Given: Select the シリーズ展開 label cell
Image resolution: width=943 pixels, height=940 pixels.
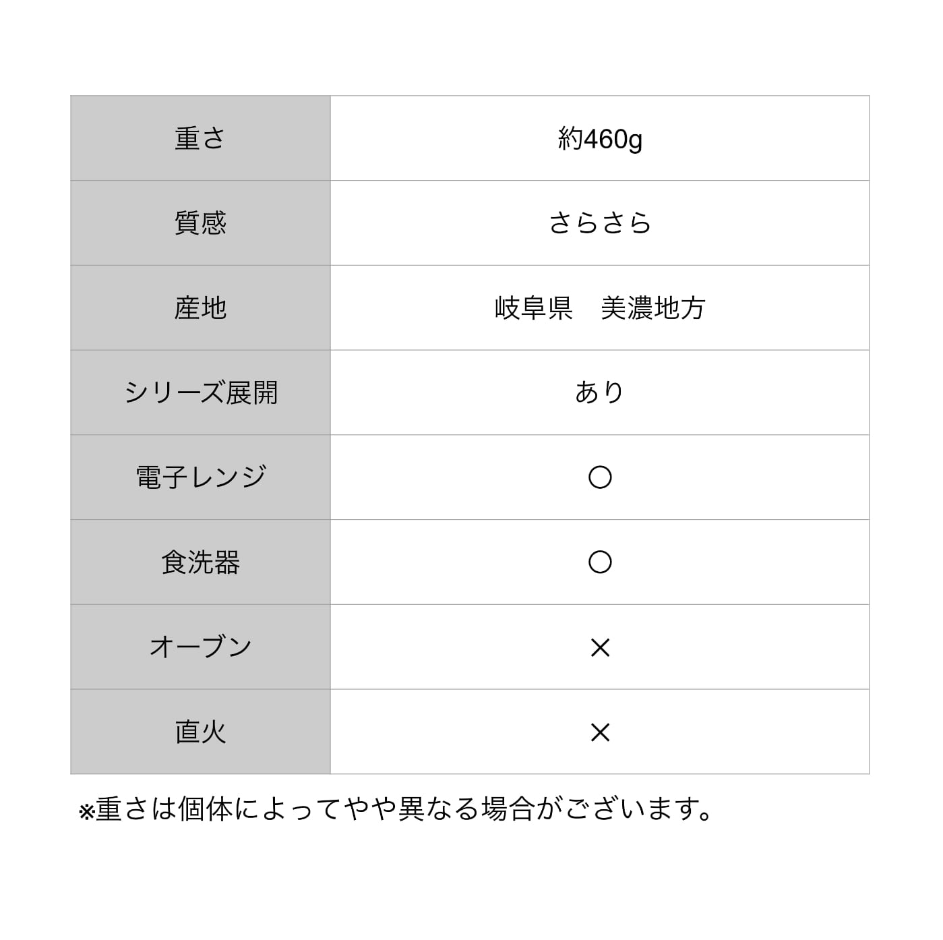Looking at the screenshot, I should (x=200, y=392).
